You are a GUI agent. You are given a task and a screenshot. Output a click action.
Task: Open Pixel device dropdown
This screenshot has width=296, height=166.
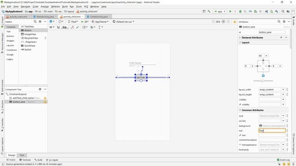tap(73, 22)
